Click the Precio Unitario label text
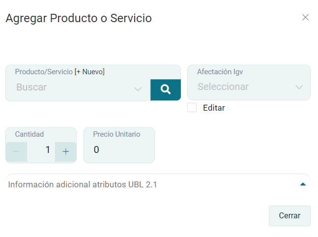Image resolution: width=318 pixels, height=237 pixels. pyautogui.click(x=116, y=134)
